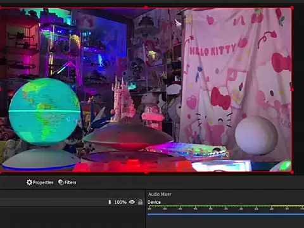Click the battery indicator icon beside 100%

110,202
